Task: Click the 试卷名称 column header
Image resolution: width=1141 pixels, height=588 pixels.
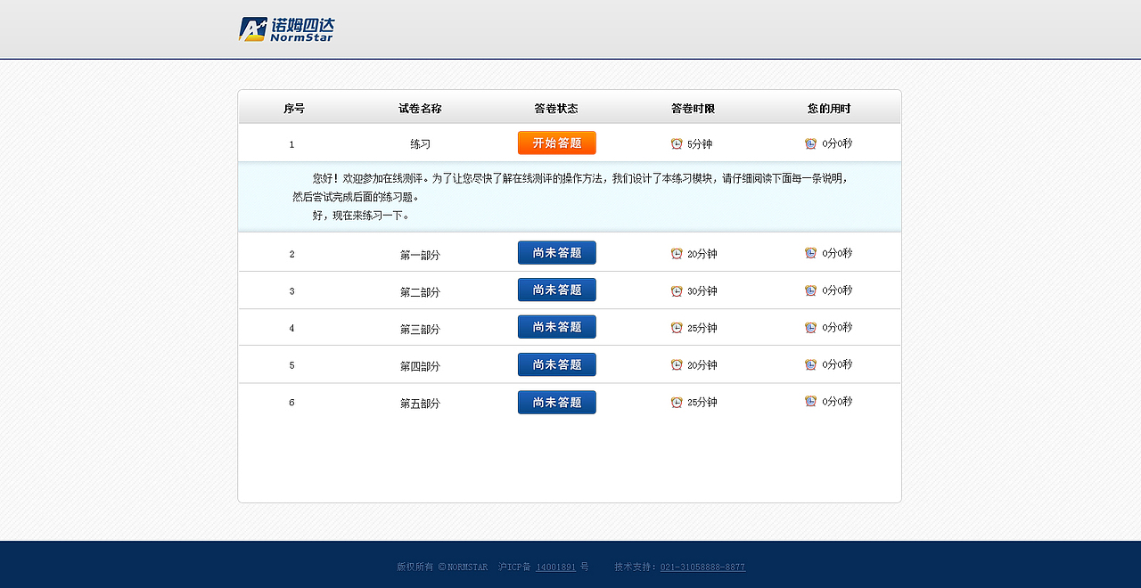Action: pos(419,108)
